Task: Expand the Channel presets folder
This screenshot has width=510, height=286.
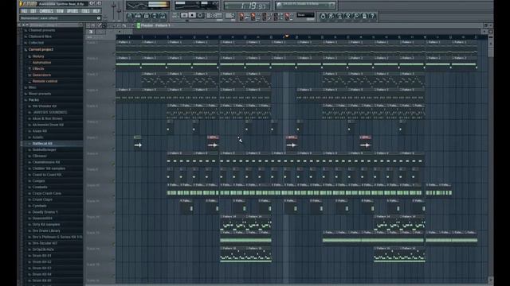Action: tap(41, 30)
